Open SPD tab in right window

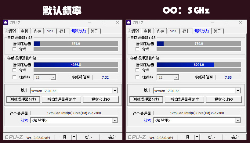[x=173, y=31]
